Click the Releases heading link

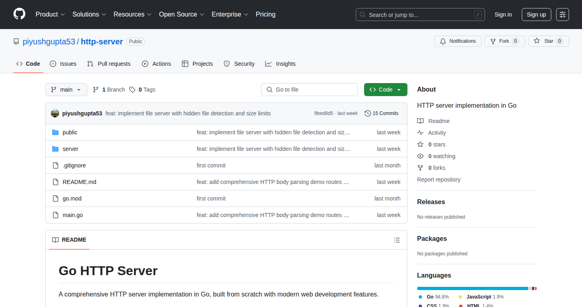(x=431, y=202)
